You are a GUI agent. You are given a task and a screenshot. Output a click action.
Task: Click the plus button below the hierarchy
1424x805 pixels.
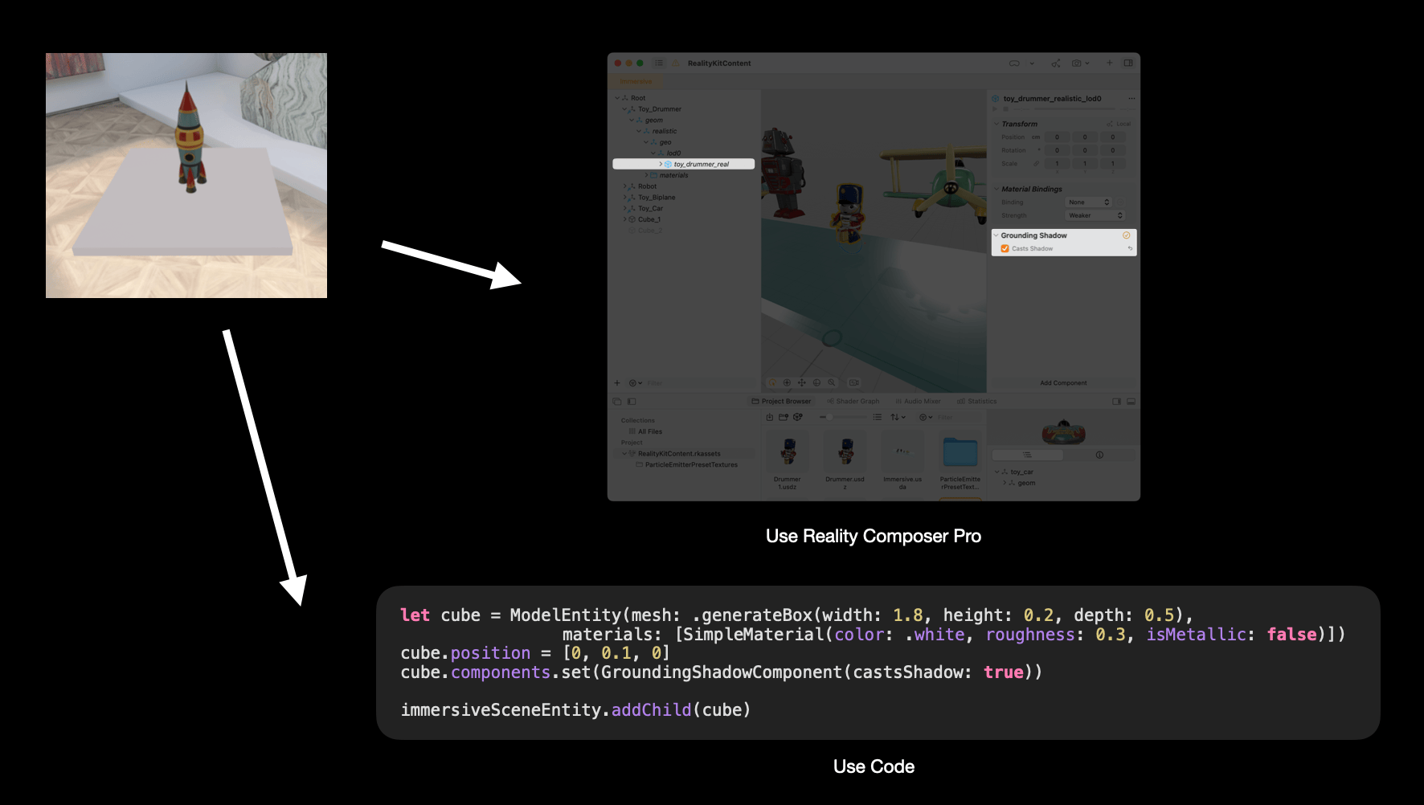617,383
